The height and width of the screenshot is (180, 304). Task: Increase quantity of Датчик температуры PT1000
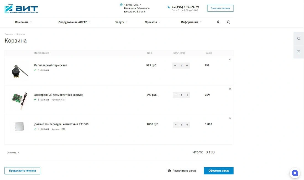187,125
